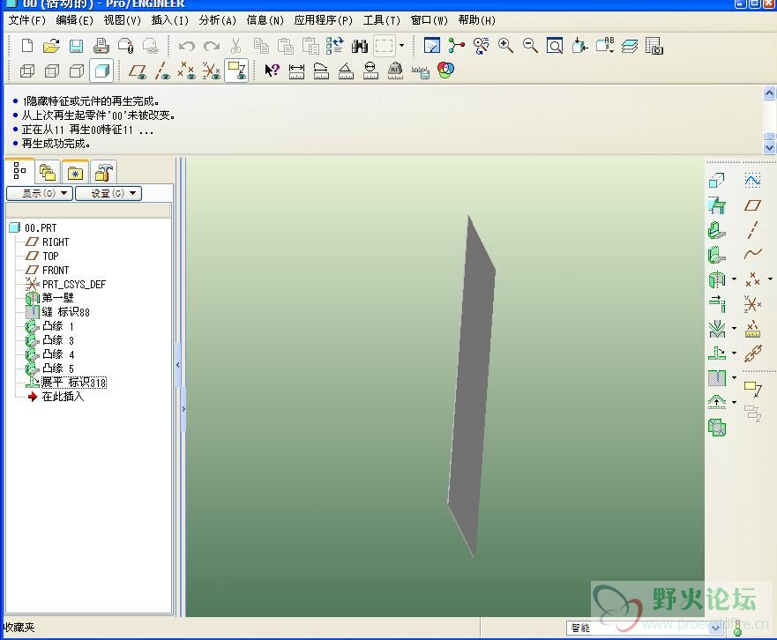Viewport: 777px width, 640px height.
Task: Open the 分析(A) menu
Action: 217,20
